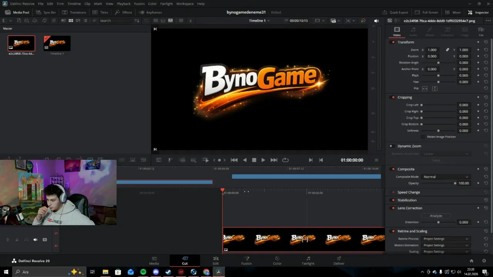Switch media pool to thumbnail grid view
The image size is (493, 277).
pyautogui.click(x=71, y=20)
